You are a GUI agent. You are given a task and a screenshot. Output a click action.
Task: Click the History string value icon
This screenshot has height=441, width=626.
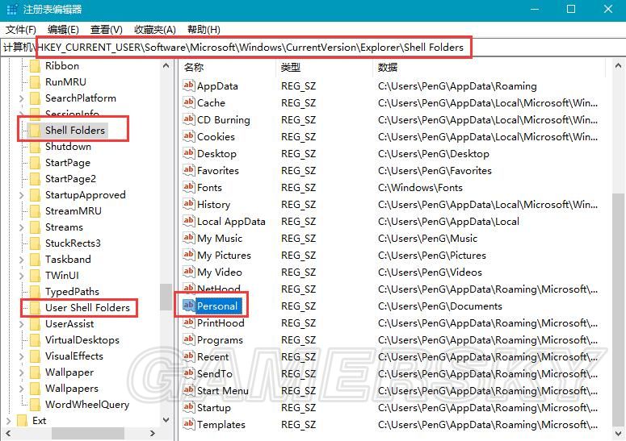[188, 204]
